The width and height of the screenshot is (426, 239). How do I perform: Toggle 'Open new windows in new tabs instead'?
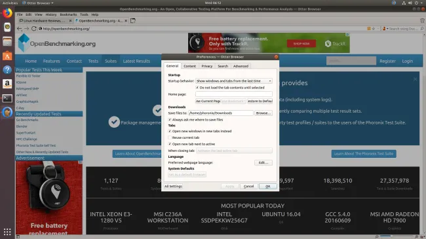coord(170,131)
